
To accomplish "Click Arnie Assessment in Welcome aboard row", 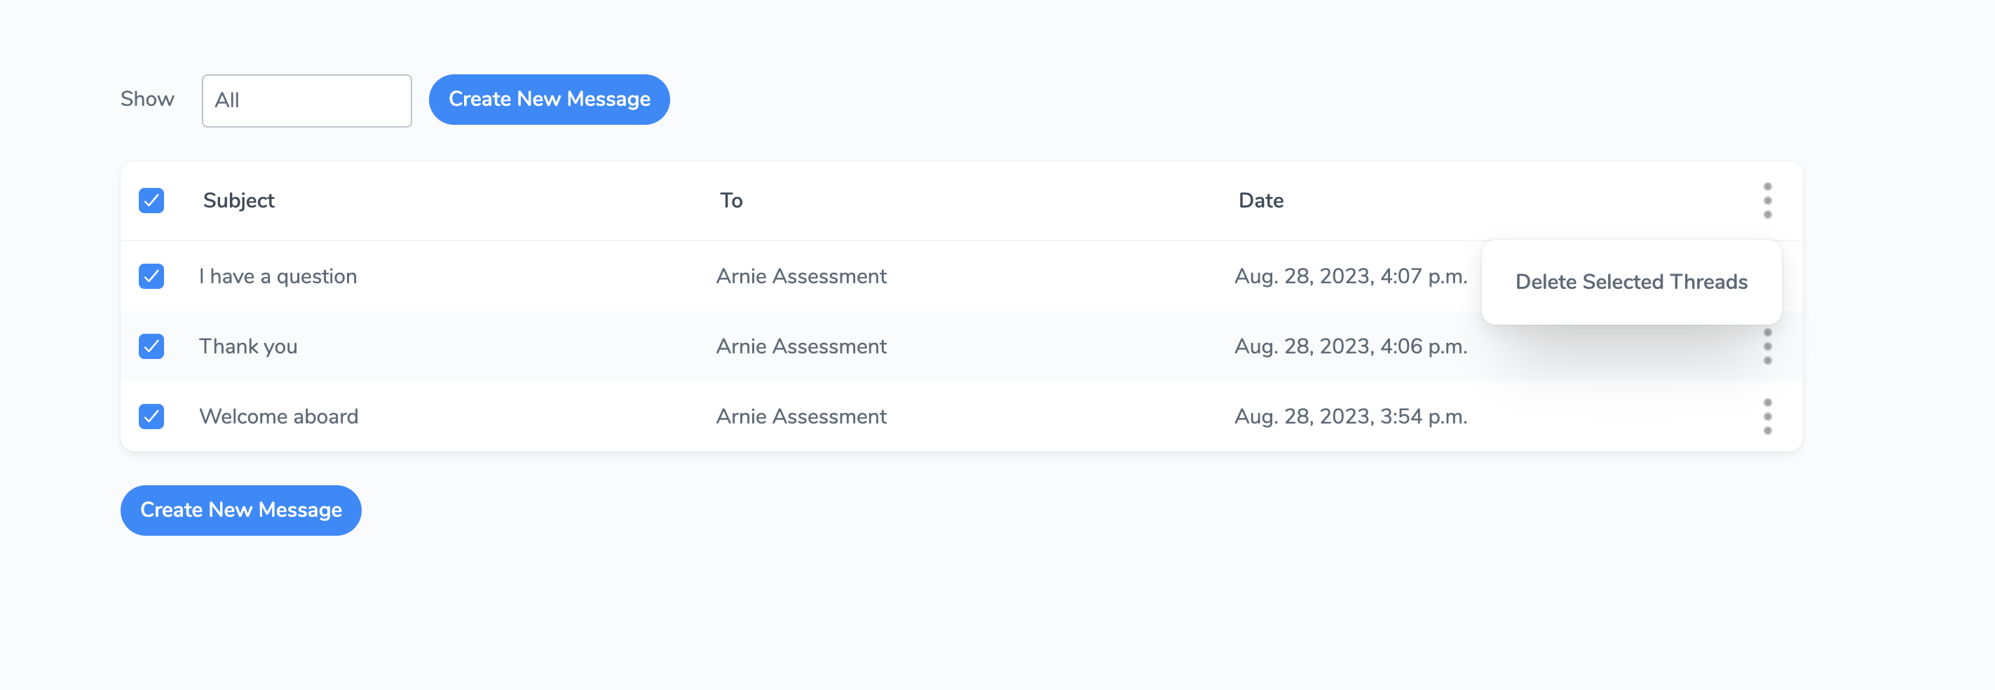I will pos(801,417).
